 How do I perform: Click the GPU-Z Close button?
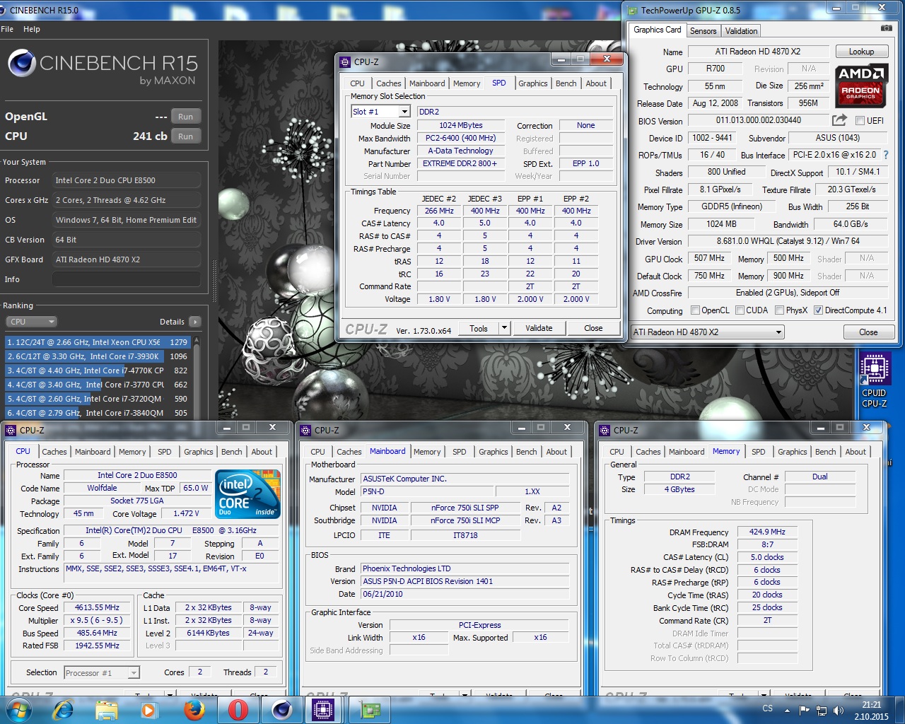[868, 332]
